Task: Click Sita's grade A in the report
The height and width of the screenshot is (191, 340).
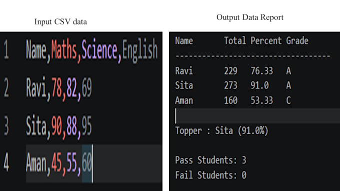Action: [288, 85]
